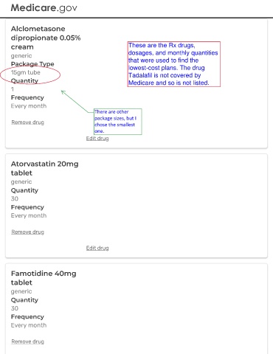The image size is (273, 354).
Task: Open the Medicare.gov home logo
Action: (44, 8)
